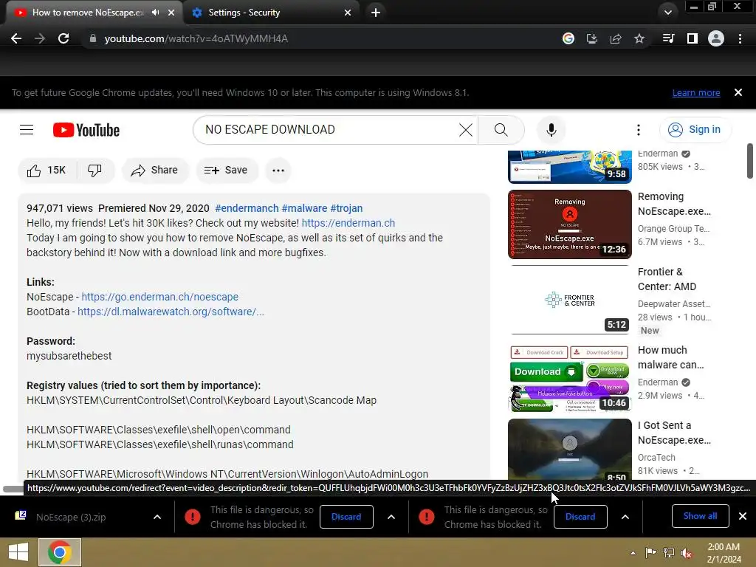
Task: Open the Windows Start button
Action: tap(18, 552)
